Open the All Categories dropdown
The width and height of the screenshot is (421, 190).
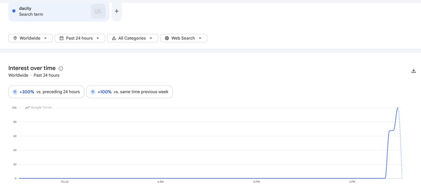[133, 38]
